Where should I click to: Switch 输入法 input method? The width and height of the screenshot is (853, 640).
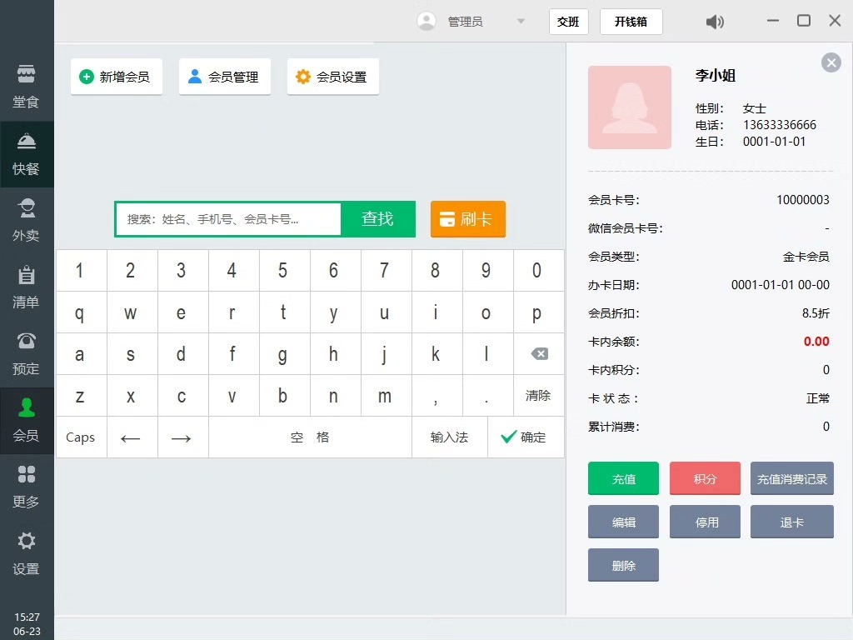(x=449, y=437)
